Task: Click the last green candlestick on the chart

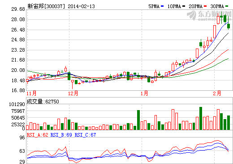Action: (x=229, y=26)
